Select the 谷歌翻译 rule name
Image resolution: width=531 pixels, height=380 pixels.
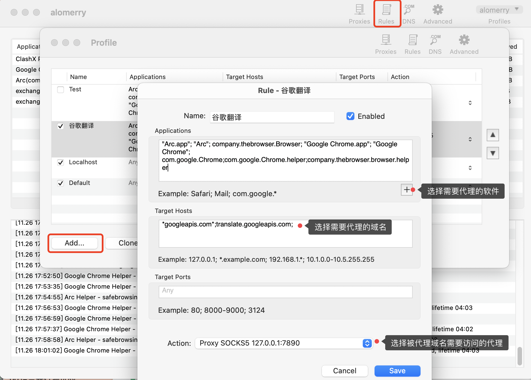tap(81, 126)
